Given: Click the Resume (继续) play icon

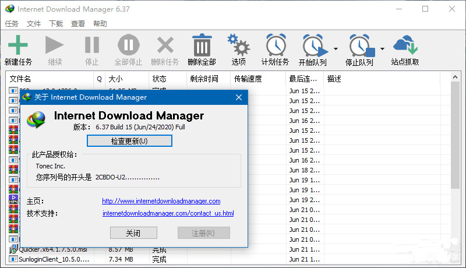Looking at the screenshot, I should [54, 45].
